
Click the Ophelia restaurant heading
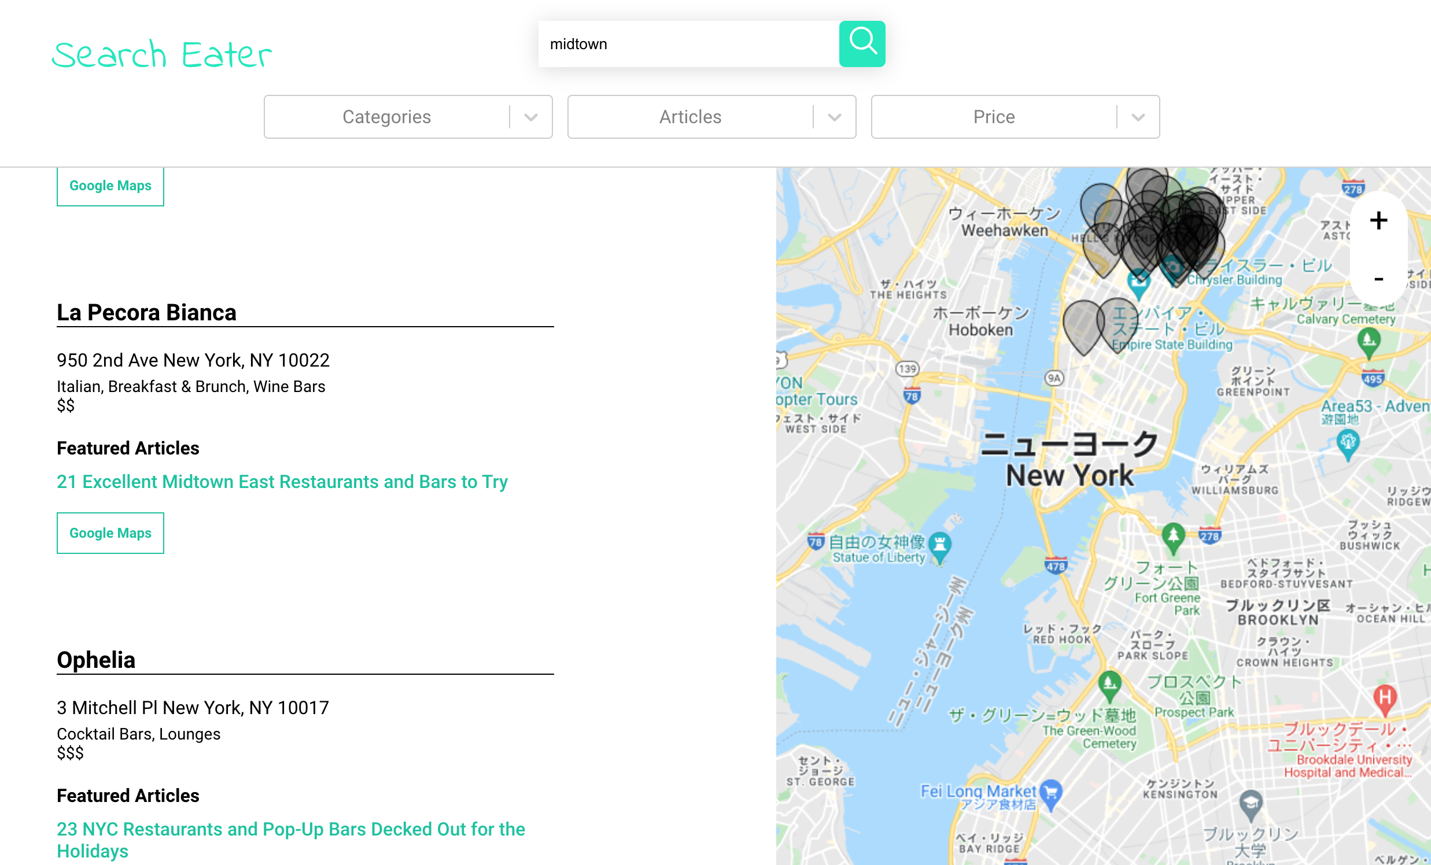pyautogui.click(x=96, y=660)
